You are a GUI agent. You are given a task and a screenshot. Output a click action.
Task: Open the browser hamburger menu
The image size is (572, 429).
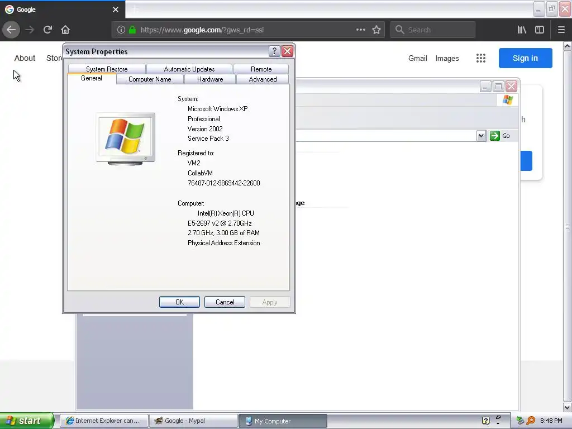[x=561, y=30]
